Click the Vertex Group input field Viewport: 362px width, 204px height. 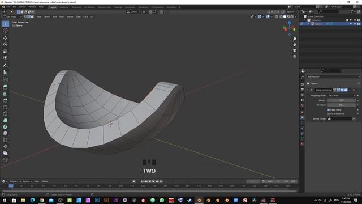pyautogui.click(x=340, y=118)
